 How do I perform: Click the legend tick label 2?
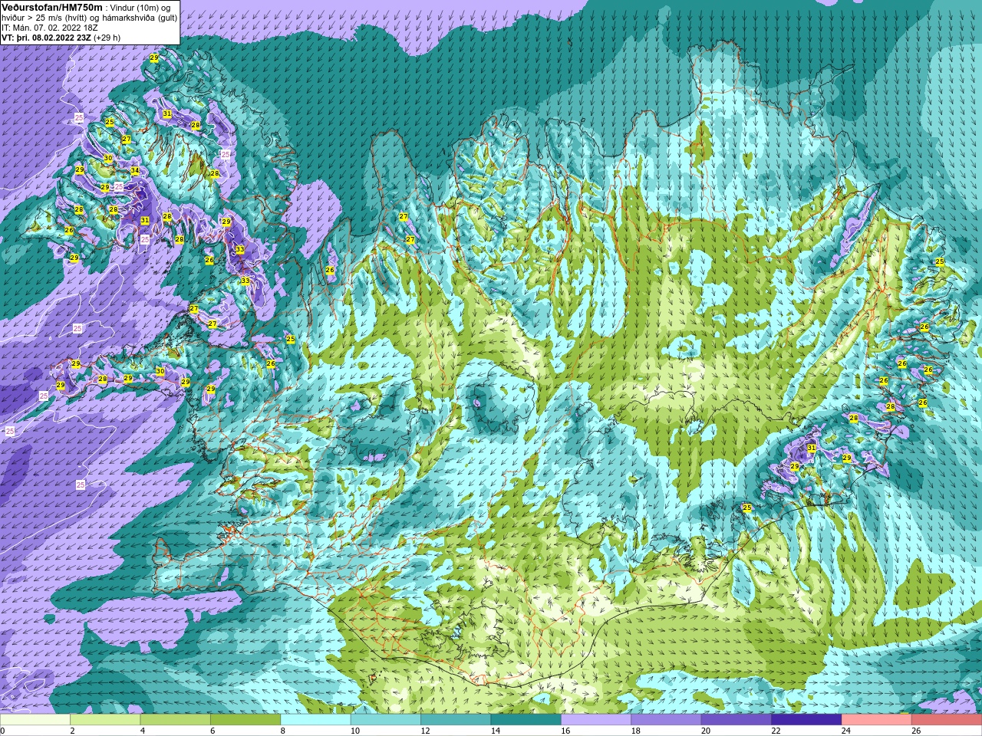click(72, 731)
